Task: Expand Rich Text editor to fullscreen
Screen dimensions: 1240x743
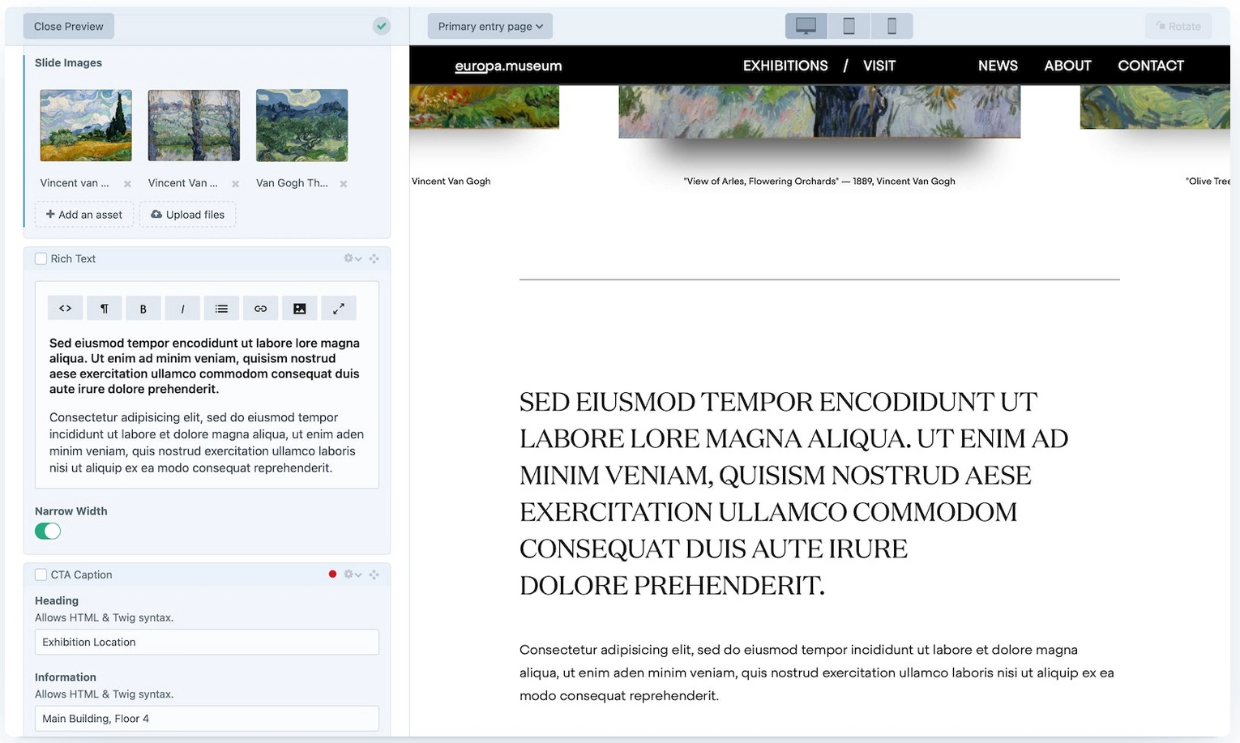Action: tap(339, 308)
